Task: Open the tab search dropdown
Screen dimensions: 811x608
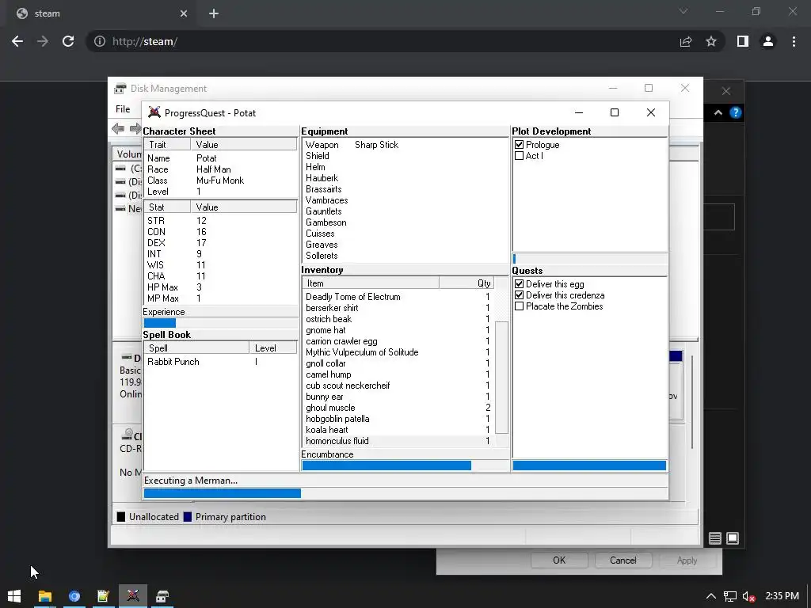Action: point(683,11)
